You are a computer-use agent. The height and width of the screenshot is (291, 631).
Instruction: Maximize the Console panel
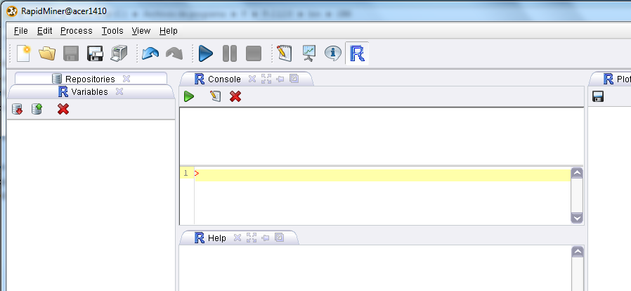[266, 79]
